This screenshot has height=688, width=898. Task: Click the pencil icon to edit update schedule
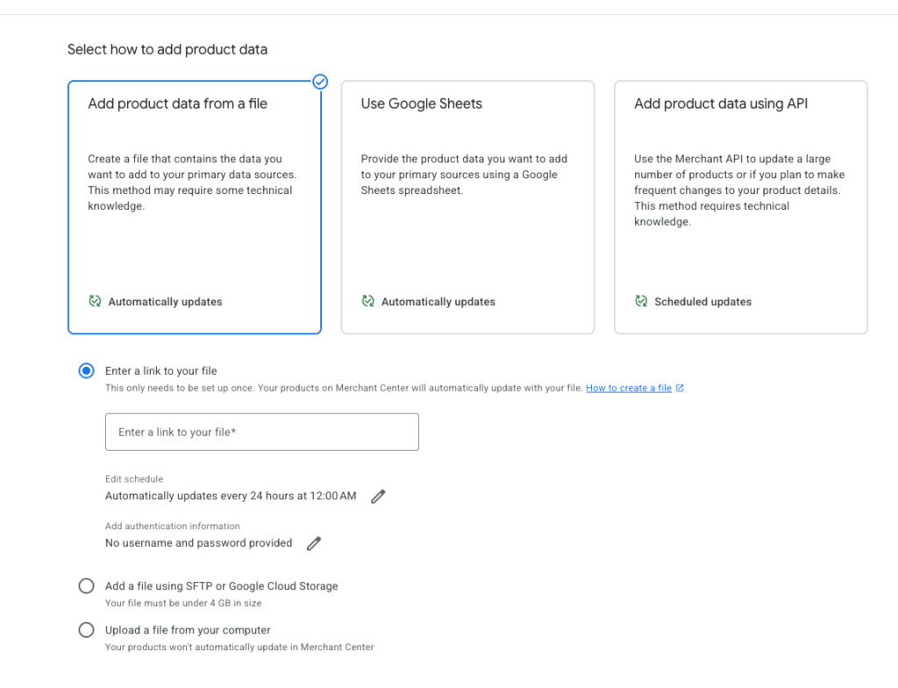tap(378, 497)
